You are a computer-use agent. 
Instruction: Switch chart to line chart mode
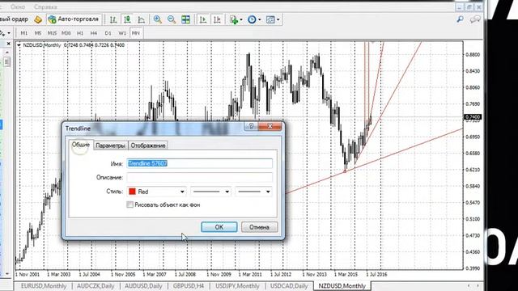(142, 19)
